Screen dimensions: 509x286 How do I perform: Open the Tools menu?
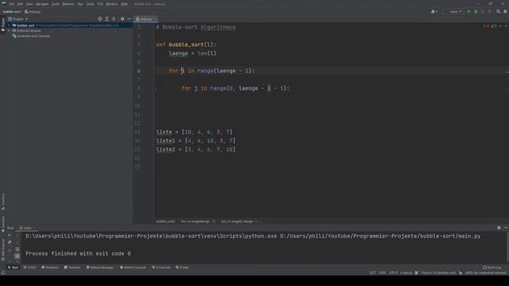[x=90, y=4]
